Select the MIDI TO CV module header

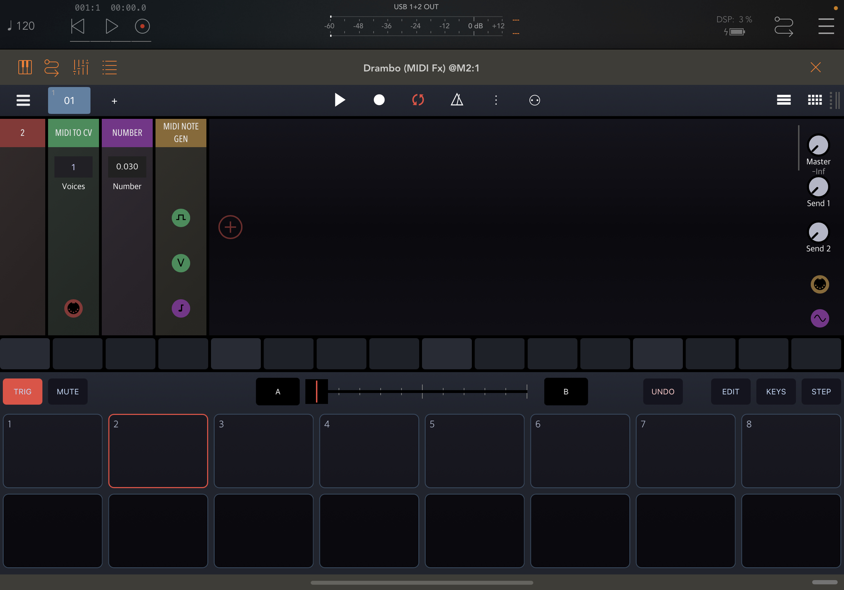pyautogui.click(x=74, y=133)
